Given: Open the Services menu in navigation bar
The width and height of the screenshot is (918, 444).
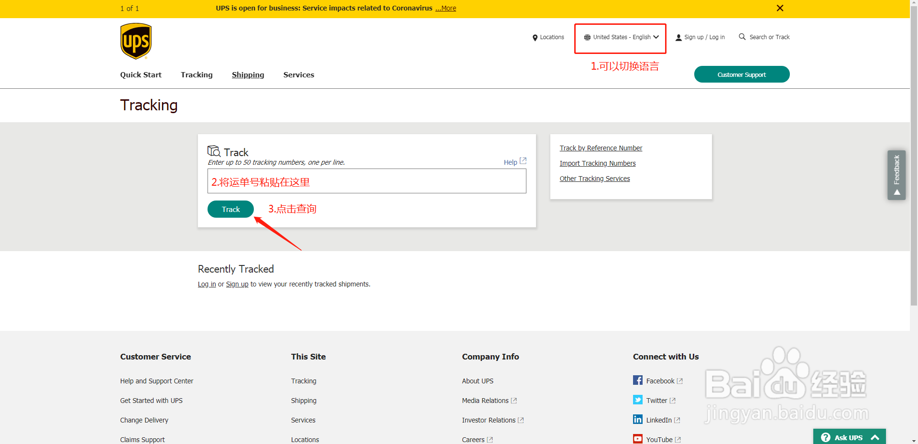Looking at the screenshot, I should (x=298, y=75).
